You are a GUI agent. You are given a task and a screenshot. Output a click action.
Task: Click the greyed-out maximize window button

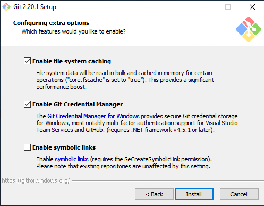(x=228, y=7)
